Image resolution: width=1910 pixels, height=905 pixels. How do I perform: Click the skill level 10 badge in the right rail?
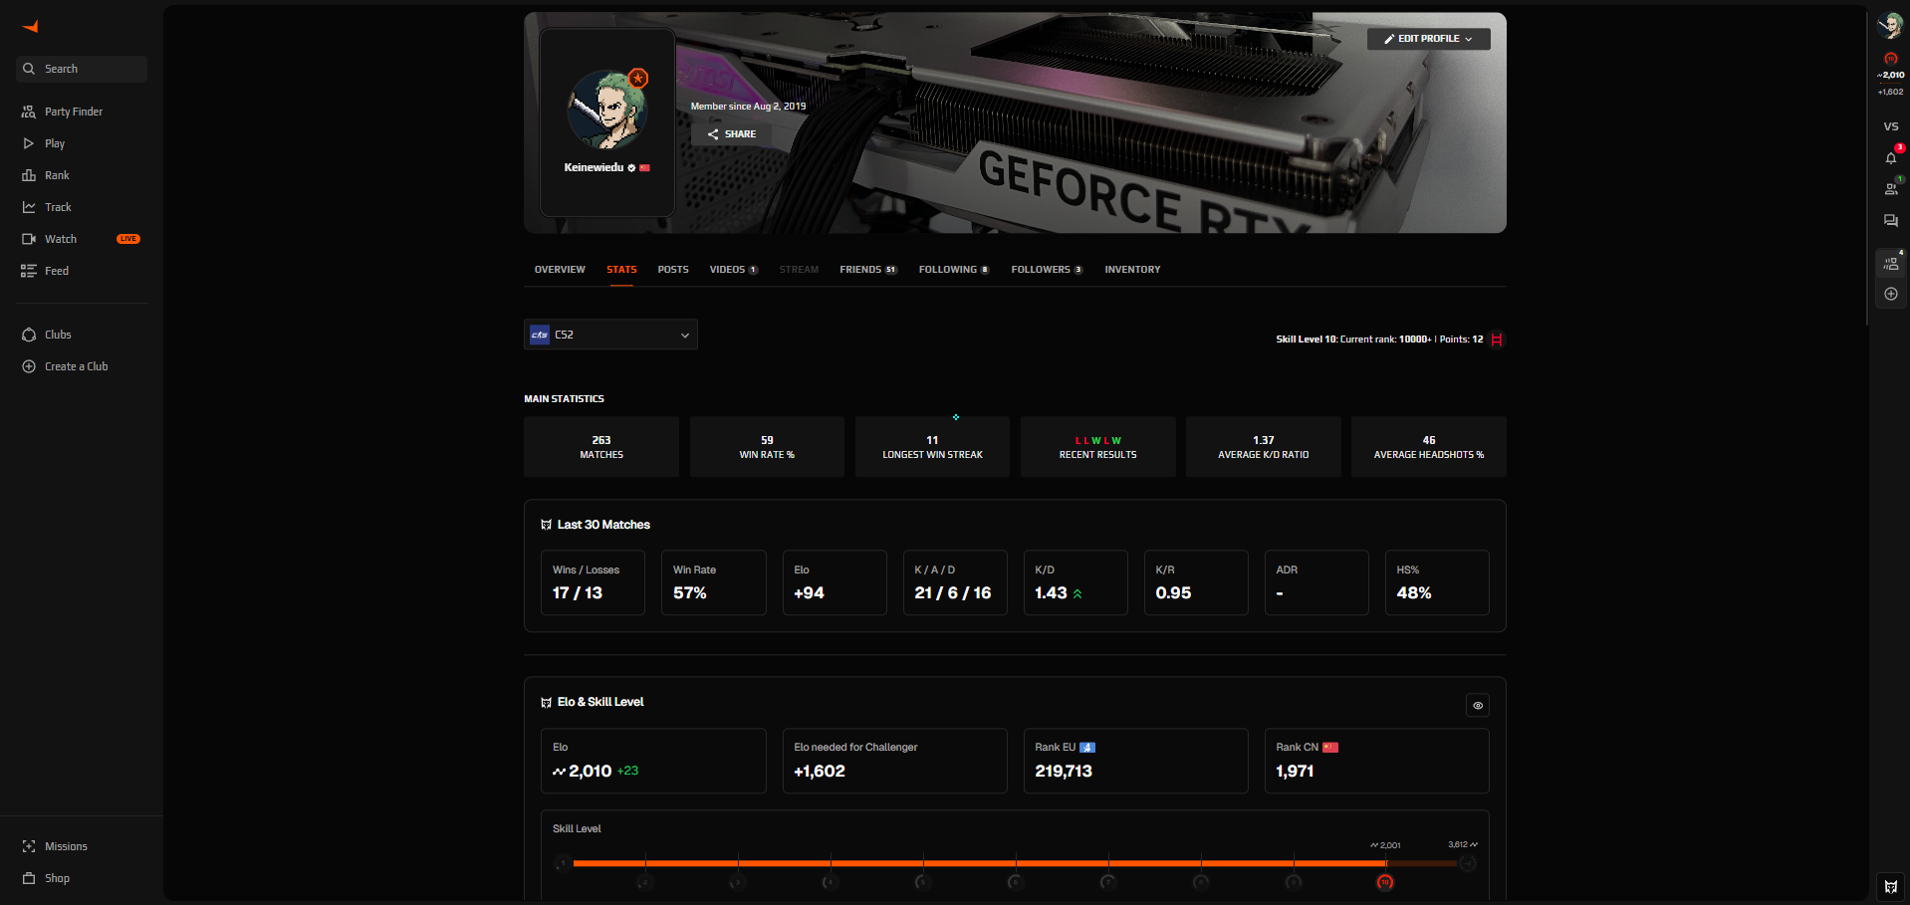pyautogui.click(x=1891, y=59)
